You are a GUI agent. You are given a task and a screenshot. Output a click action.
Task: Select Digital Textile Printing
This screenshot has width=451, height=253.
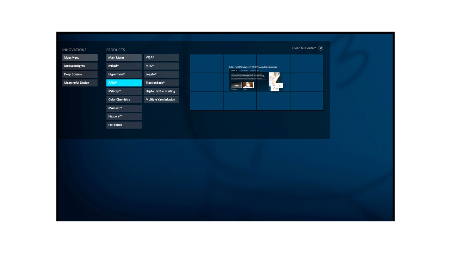pos(161,91)
